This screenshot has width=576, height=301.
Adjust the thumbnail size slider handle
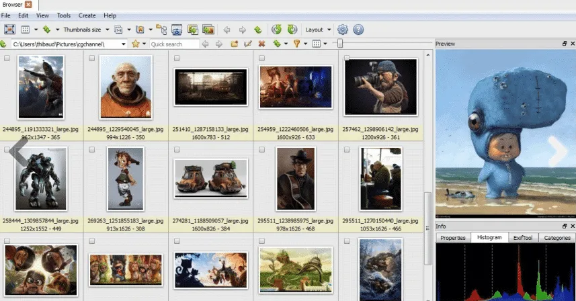(x=340, y=44)
